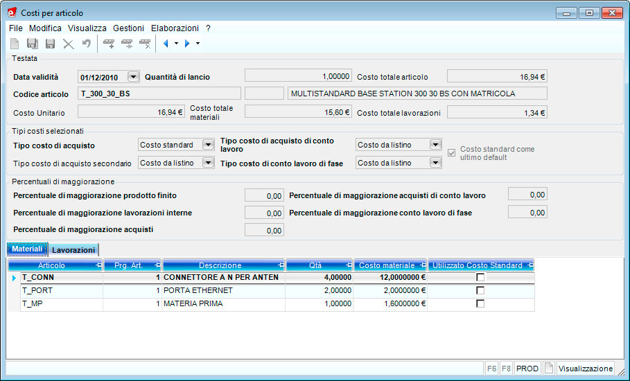The image size is (630, 381).
Task: Click the Insert row (arrow) toolbar icon
Action: 127,44
